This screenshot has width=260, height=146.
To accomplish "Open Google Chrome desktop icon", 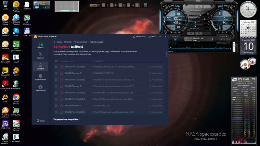I will (16, 99).
